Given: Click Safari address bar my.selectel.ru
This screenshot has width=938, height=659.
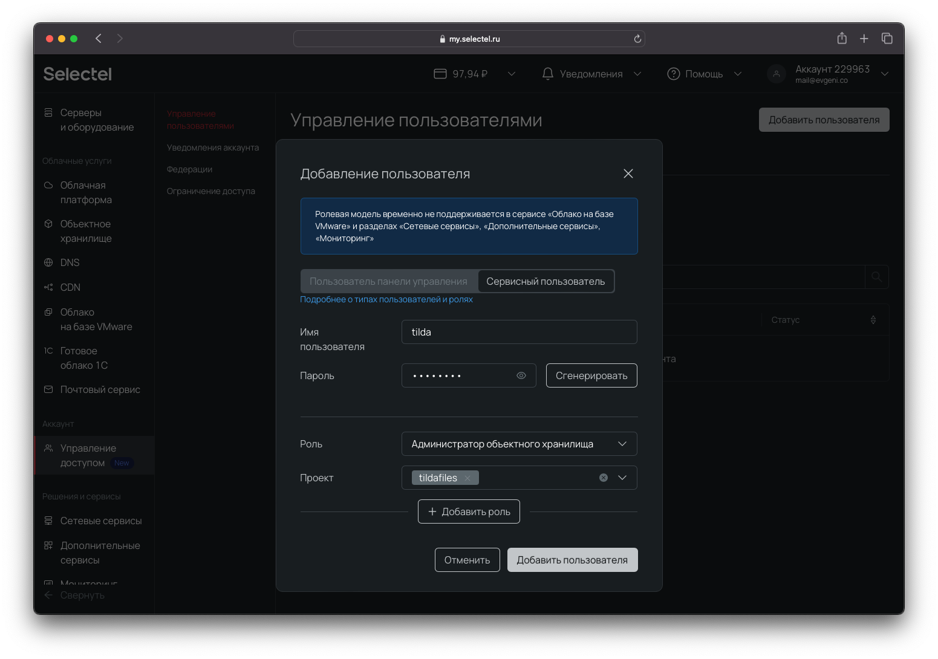Looking at the screenshot, I should [469, 39].
